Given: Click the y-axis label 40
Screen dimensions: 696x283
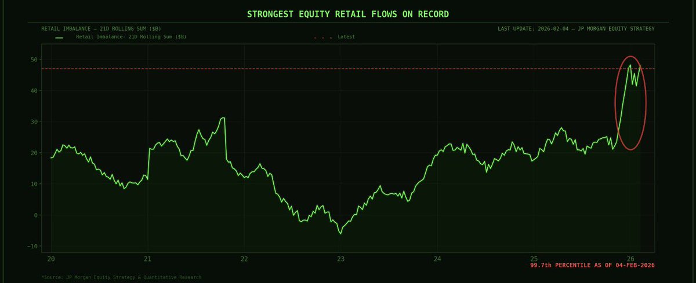Looking at the screenshot, I should pyautogui.click(x=34, y=91).
